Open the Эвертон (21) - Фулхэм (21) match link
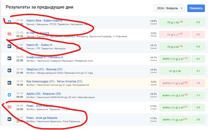The height and width of the screenshot is (130, 208). pos(44,69)
